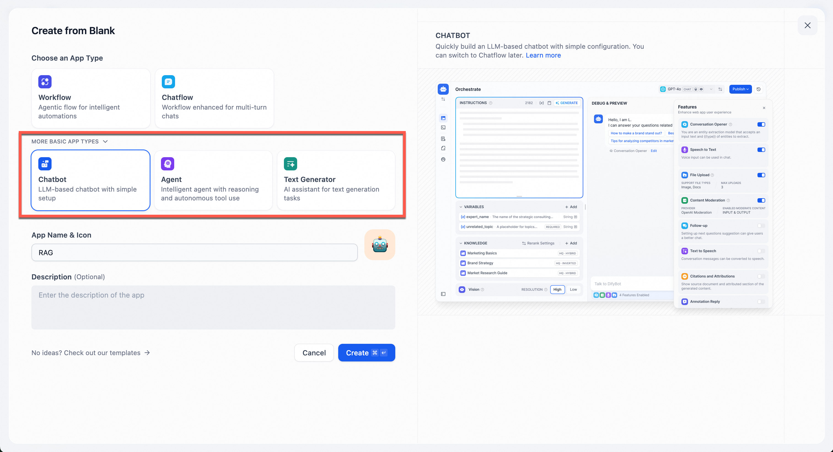Open the Publish dropdown

[x=740, y=89]
